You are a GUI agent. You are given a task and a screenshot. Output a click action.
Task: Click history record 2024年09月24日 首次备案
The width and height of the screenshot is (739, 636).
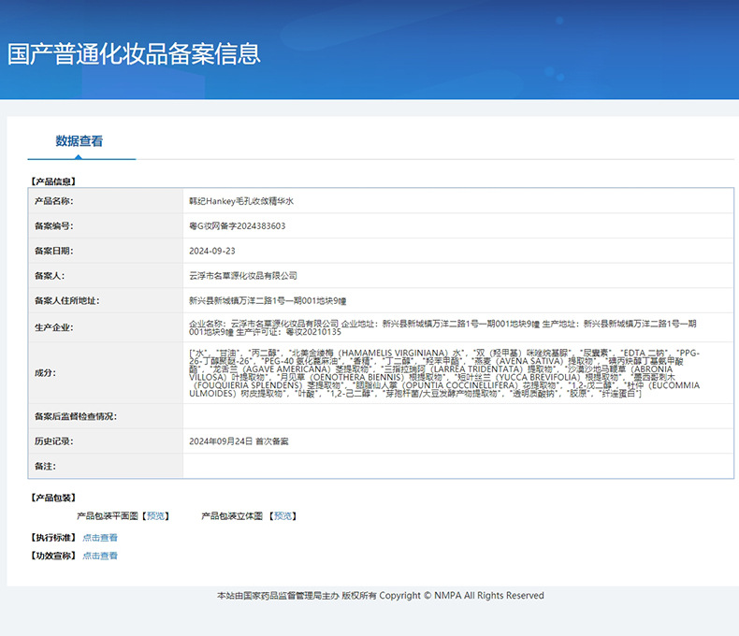coord(239,441)
